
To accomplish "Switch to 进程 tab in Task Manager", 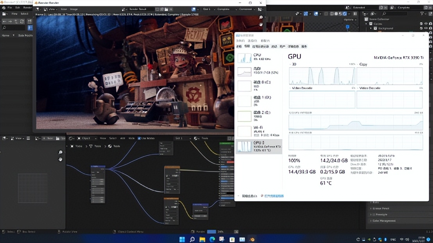I will [239, 46].
